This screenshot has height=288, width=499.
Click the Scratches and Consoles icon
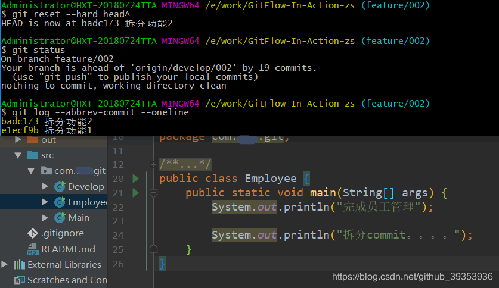point(20,280)
